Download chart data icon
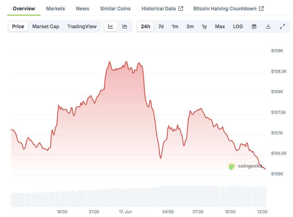The height and width of the screenshot is (217, 293). click(268, 26)
